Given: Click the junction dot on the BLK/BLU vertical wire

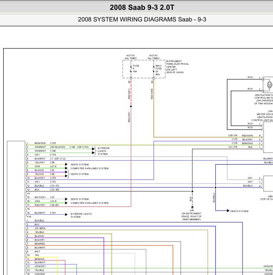Looking at the screenshot, I should click(x=216, y=187).
